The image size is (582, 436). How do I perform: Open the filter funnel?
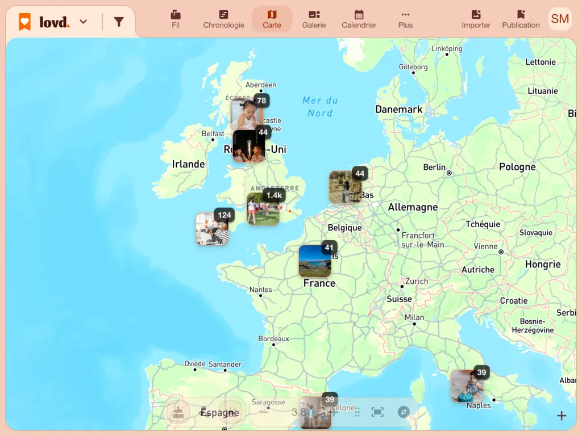point(119,22)
